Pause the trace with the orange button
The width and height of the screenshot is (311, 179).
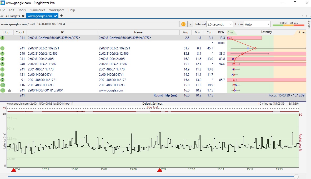click(183, 24)
